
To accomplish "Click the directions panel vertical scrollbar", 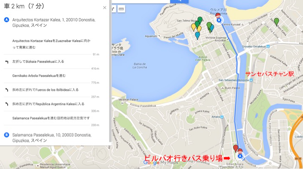I will click(110, 71).
